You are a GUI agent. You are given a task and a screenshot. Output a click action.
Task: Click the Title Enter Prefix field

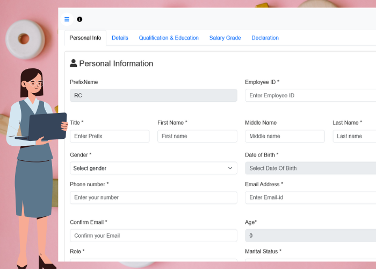[110, 136]
